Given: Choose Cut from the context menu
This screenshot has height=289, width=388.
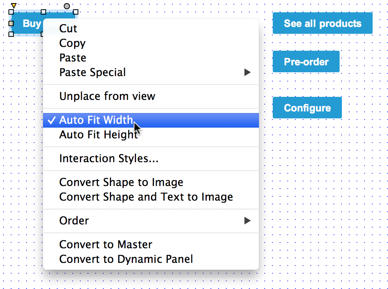Looking at the screenshot, I should (68, 28).
